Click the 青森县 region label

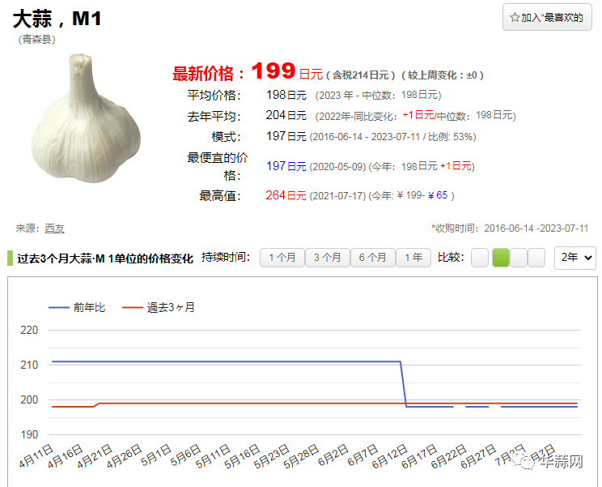click(37, 40)
